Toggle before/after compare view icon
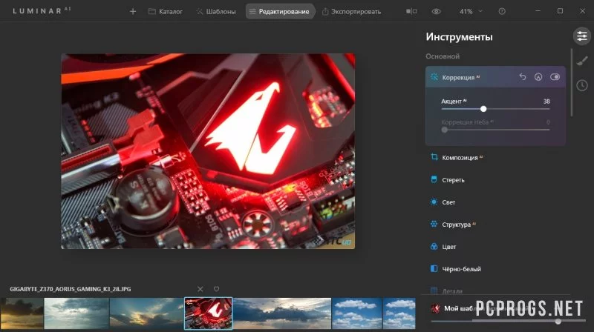 point(411,11)
